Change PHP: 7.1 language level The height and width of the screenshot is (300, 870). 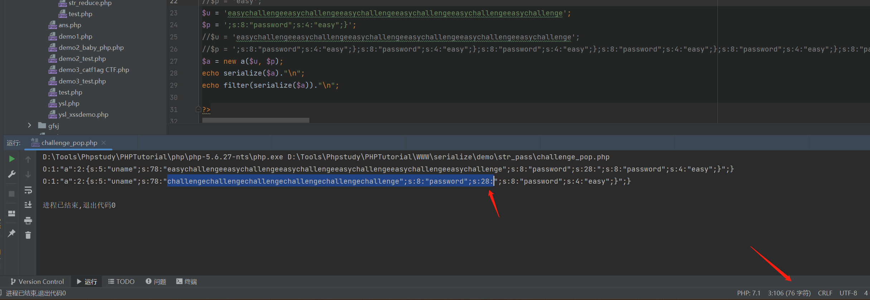pos(749,293)
